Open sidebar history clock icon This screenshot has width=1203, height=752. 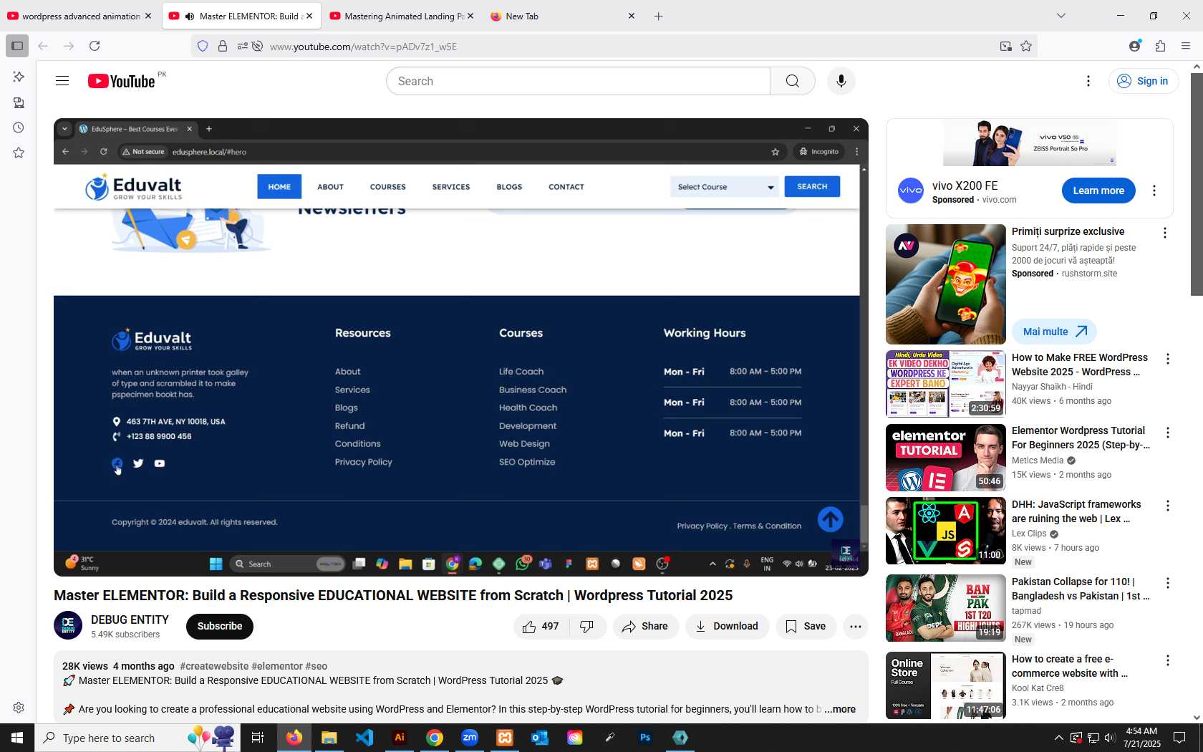tap(19, 127)
